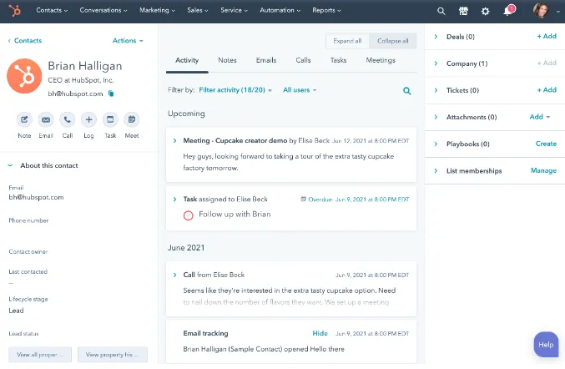Mark Follow up with Brian task complete
This screenshot has width=565, height=369.
click(188, 215)
